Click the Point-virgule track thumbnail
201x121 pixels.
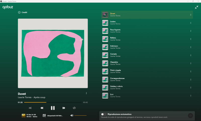coord(105,71)
